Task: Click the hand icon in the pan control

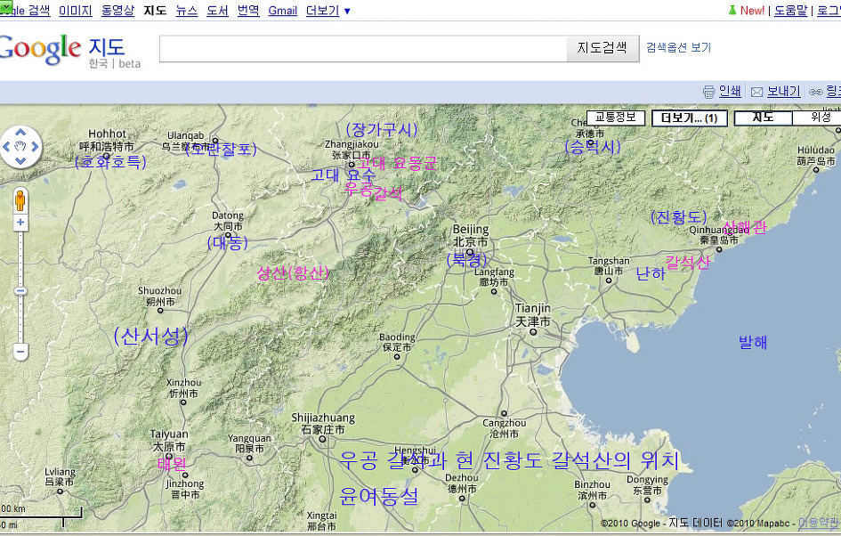Action: click(20, 147)
